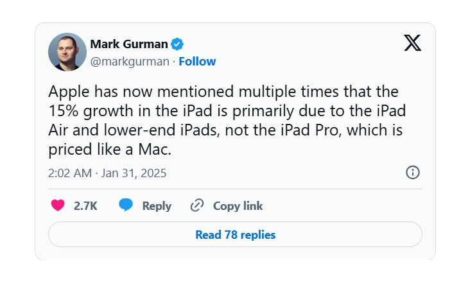The width and height of the screenshot is (461, 285).
Task: Click the word 'Mac.' ending the tweet
Action: click(x=155, y=150)
